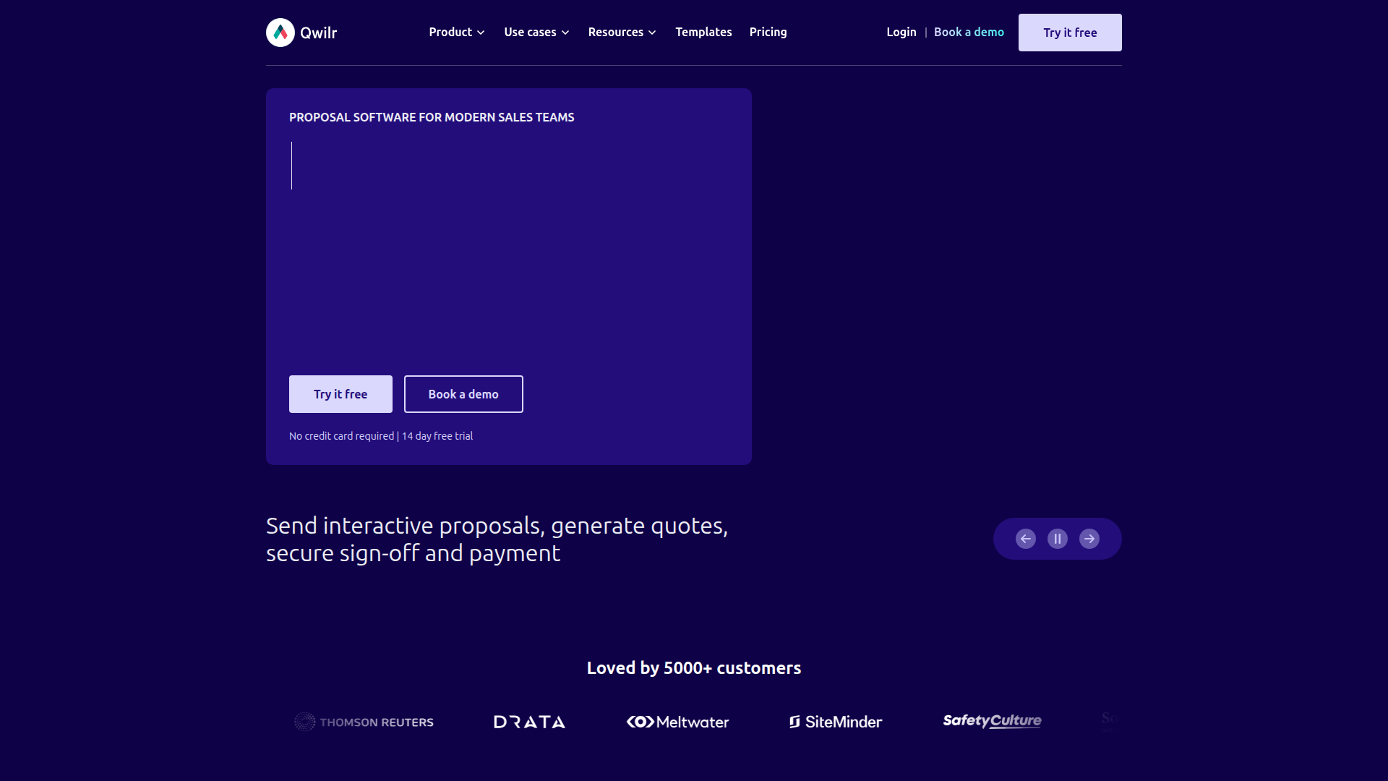Open the Resources dropdown

[x=622, y=32]
